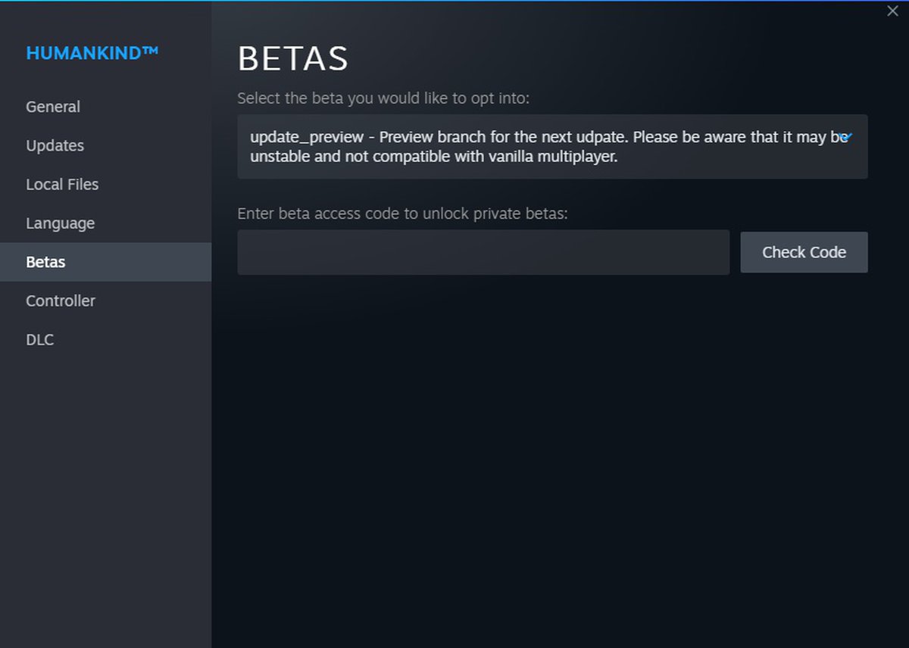Viewport: 909px width, 648px height.
Task: Click the trademark symbol after HUMANKIND
Action: coord(149,51)
